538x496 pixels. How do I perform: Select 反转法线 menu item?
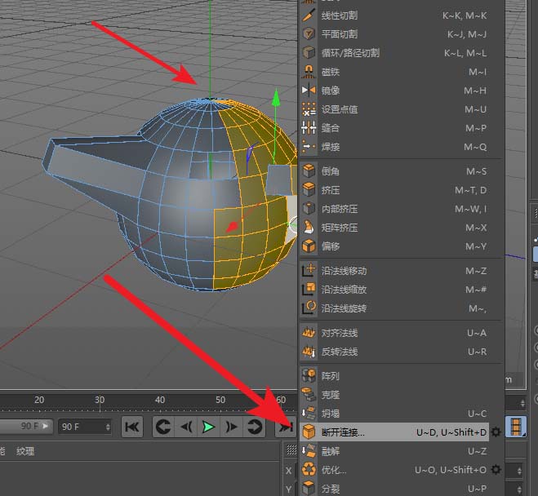click(339, 352)
